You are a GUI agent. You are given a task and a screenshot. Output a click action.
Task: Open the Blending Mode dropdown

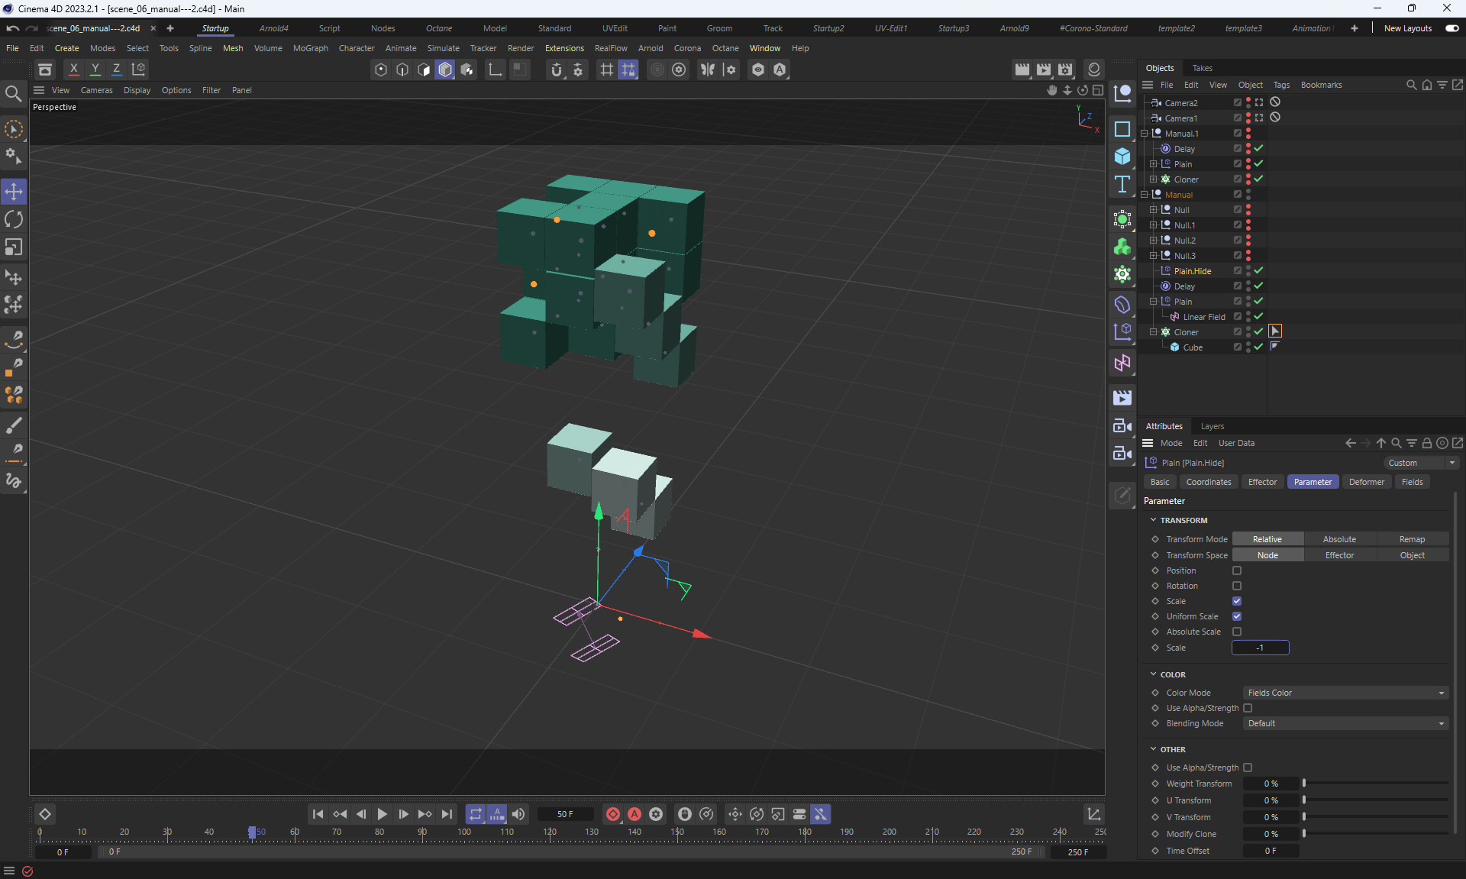click(1345, 723)
